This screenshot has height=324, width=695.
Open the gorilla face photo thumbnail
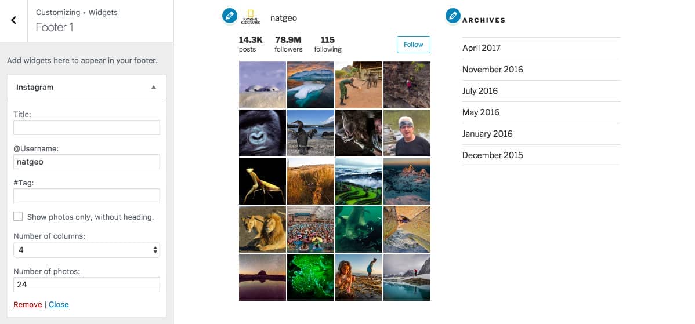(x=262, y=133)
